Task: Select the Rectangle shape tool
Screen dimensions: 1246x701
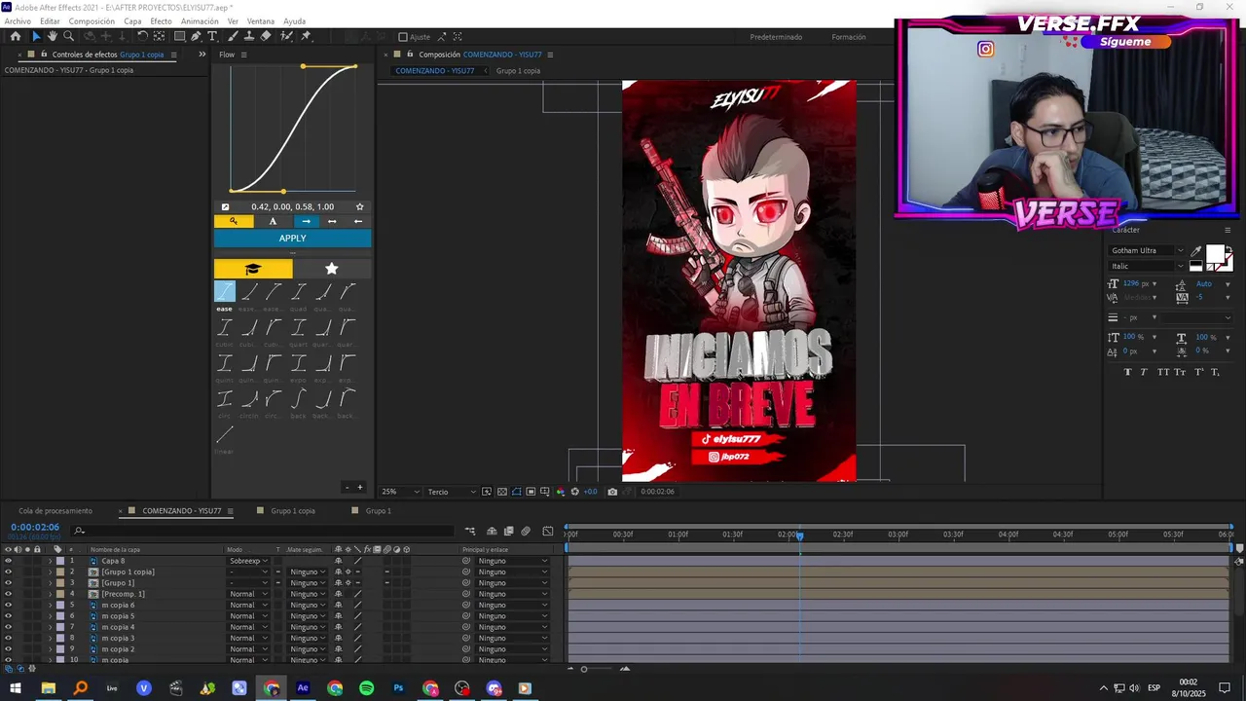Action: 180,36
